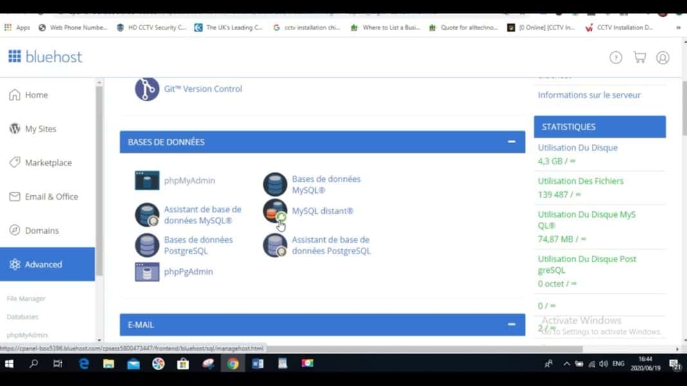687x386 pixels.
Task: Click the sidebar vertical scrollbar
Action: pos(99,180)
